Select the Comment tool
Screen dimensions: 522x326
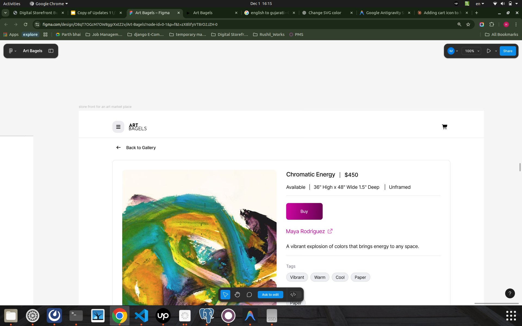point(249,294)
